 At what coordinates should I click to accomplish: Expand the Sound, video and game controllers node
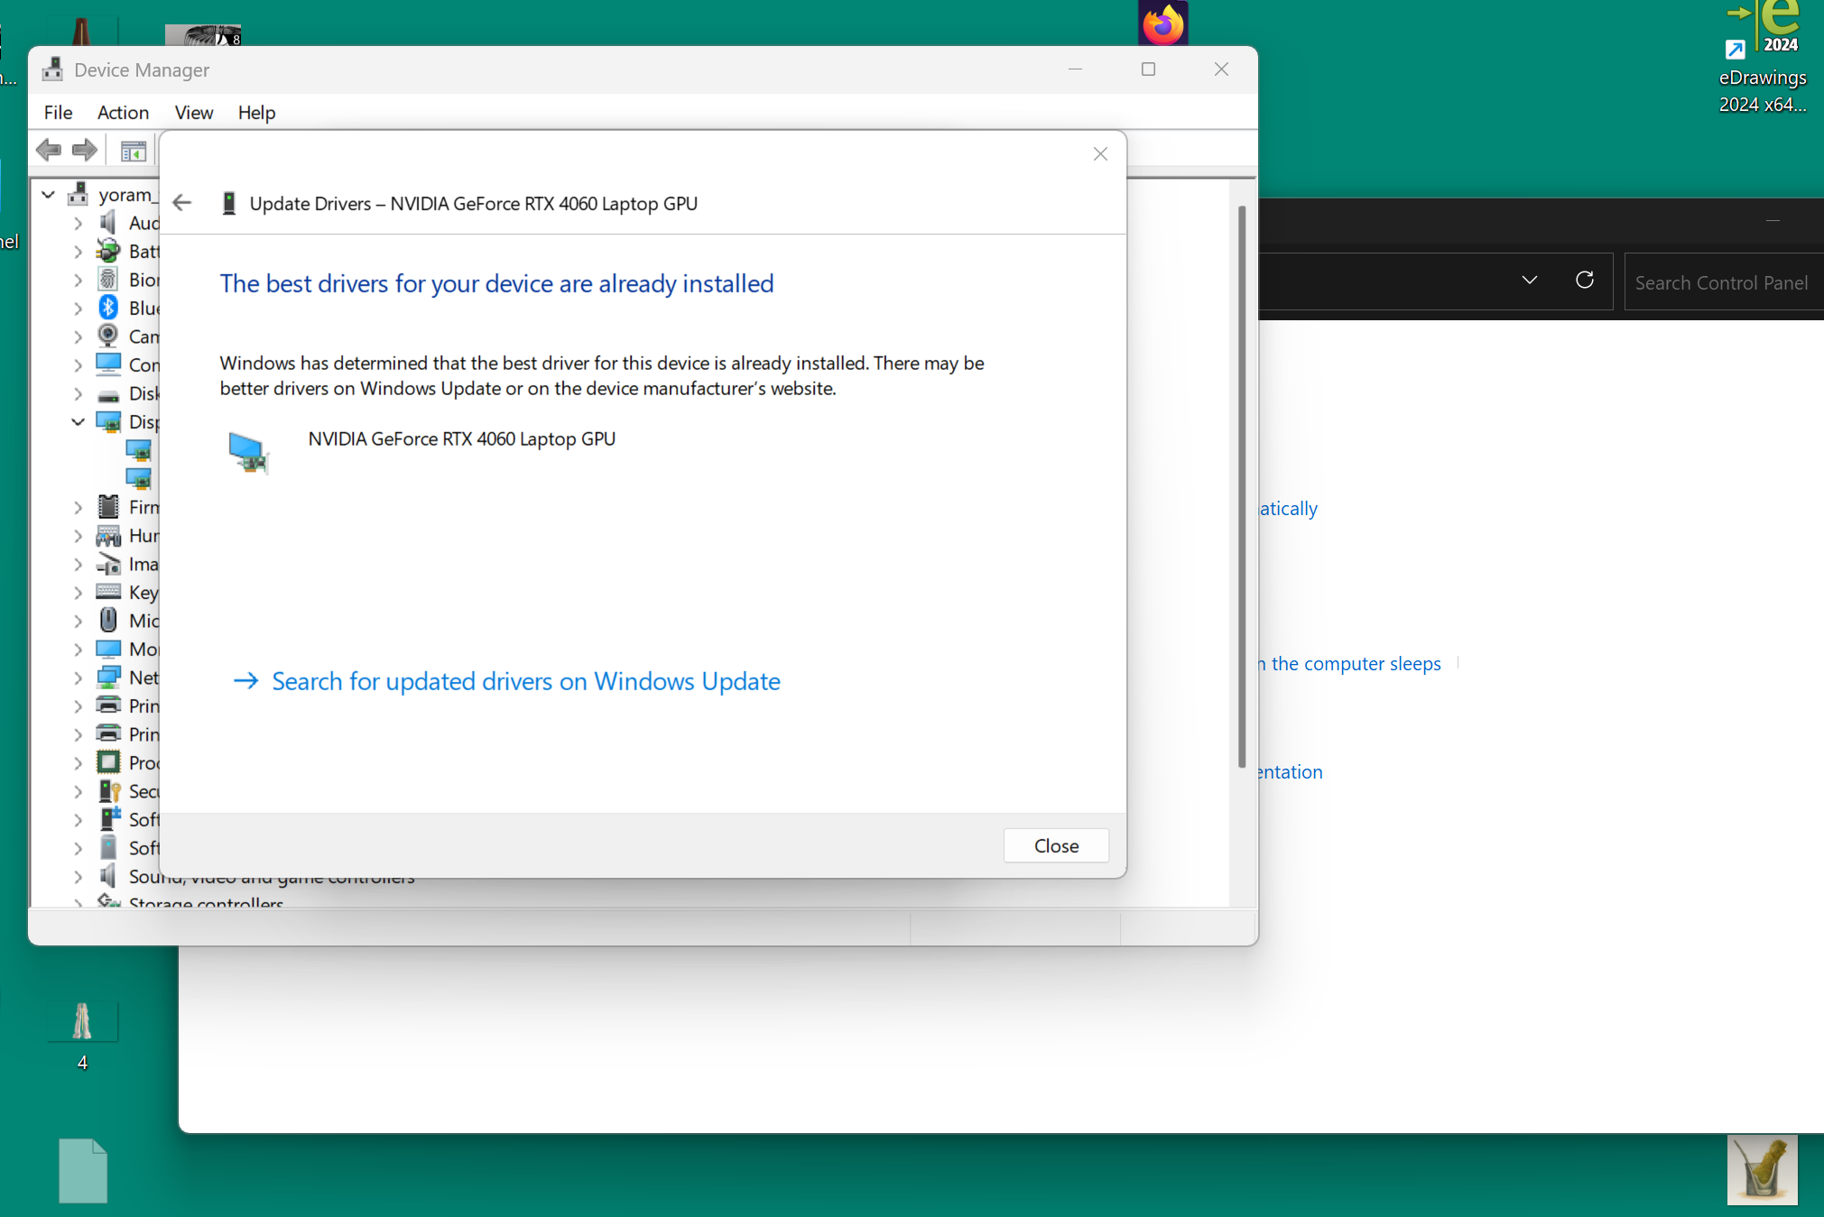coord(79,876)
